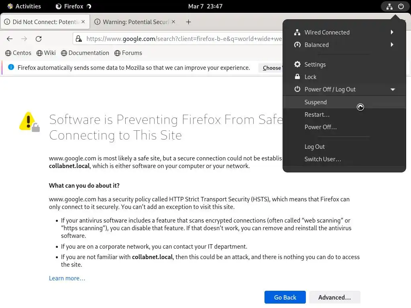
Task: Open the Documentation bookmark
Action: [85, 53]
